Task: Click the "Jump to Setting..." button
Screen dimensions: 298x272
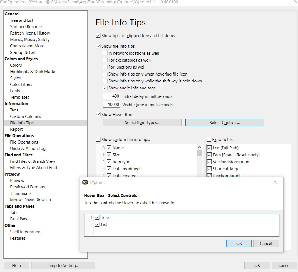Action: pos(63,265)
